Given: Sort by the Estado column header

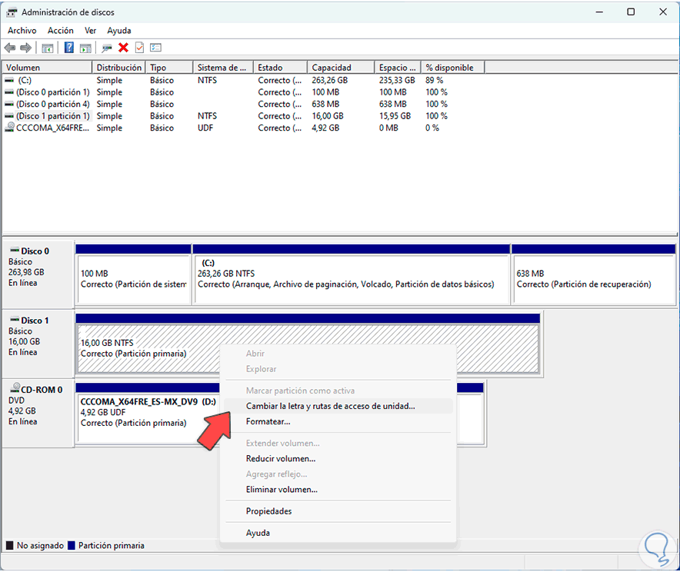Looking at the screenshot, I should point(281,68).
